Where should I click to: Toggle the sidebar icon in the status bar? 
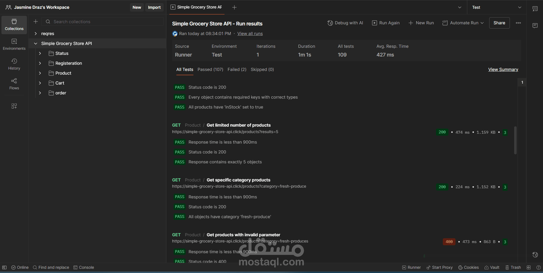[4, 267]
